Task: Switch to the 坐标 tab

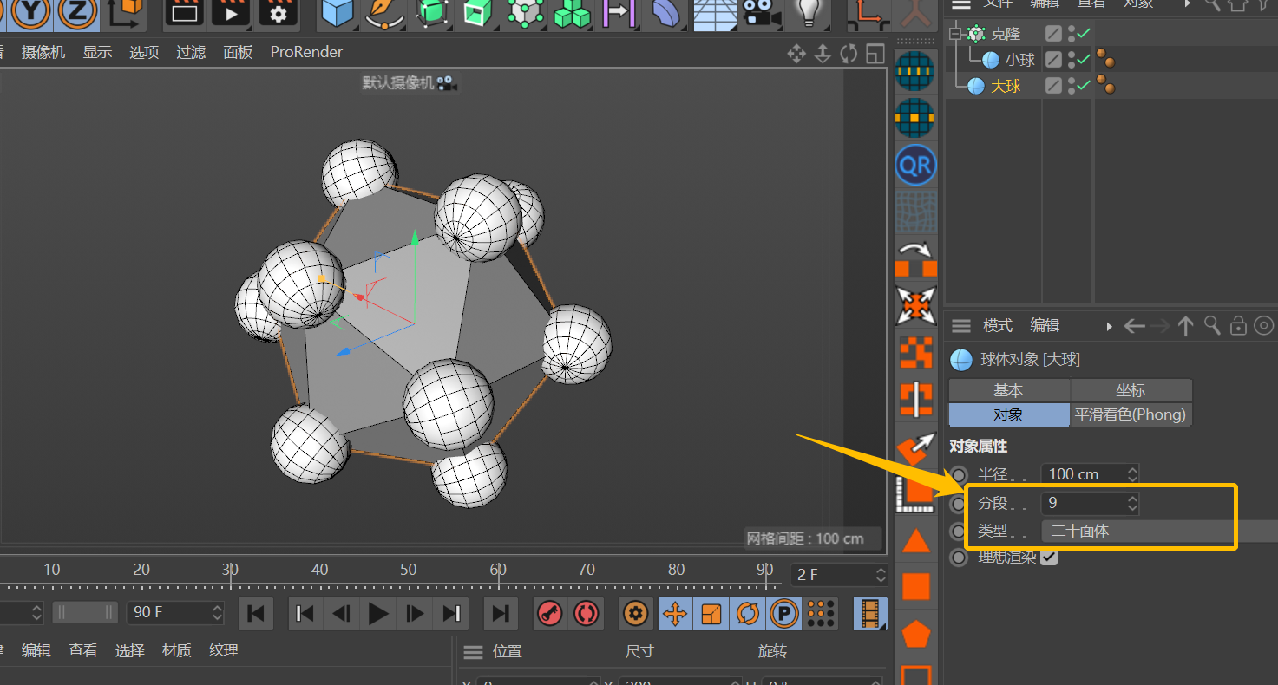Action: [x=1131, y=390]
